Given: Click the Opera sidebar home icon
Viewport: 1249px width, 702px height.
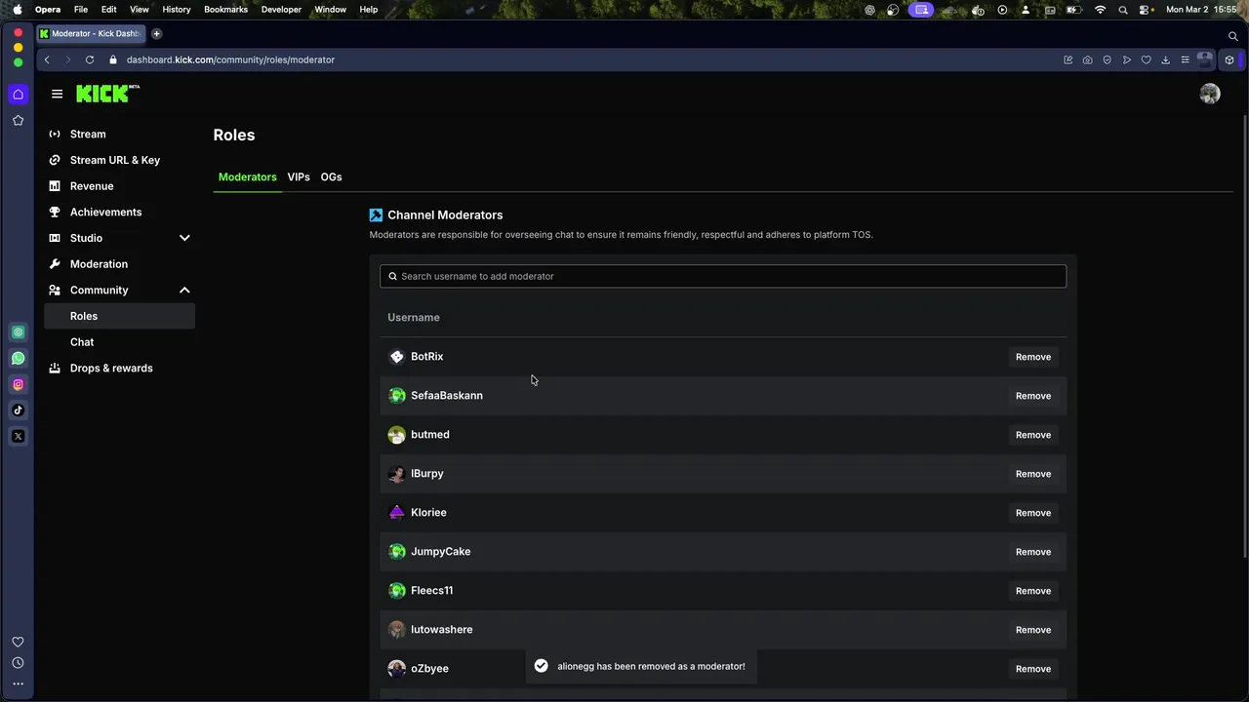Looking at the screenshot, I should (x=18, y=95).
